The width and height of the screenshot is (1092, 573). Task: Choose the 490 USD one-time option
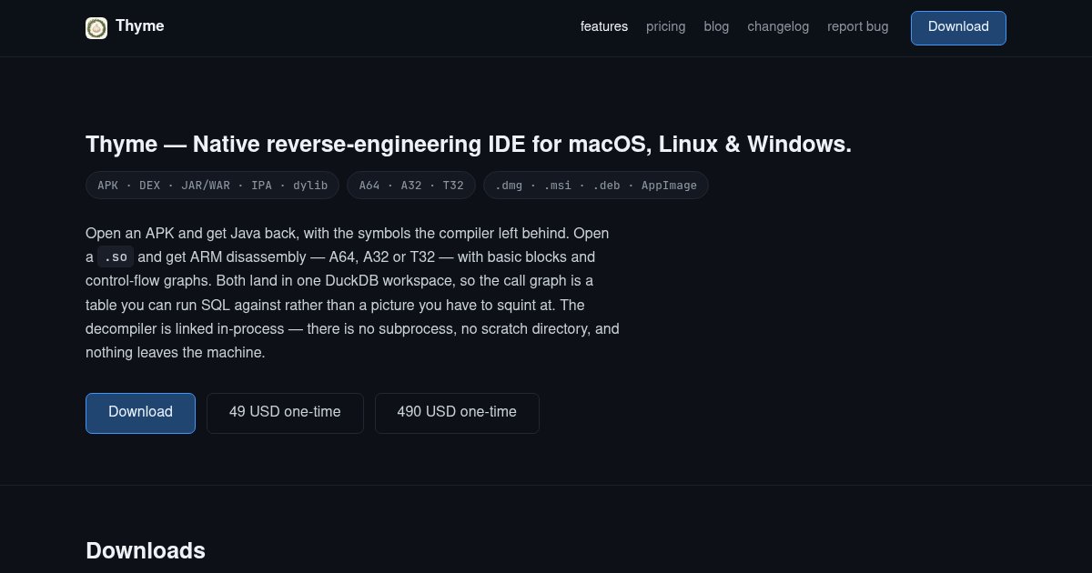tap(457, 413)
